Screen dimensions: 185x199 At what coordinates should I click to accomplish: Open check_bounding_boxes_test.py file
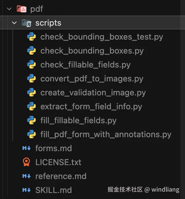click(102, 37)
